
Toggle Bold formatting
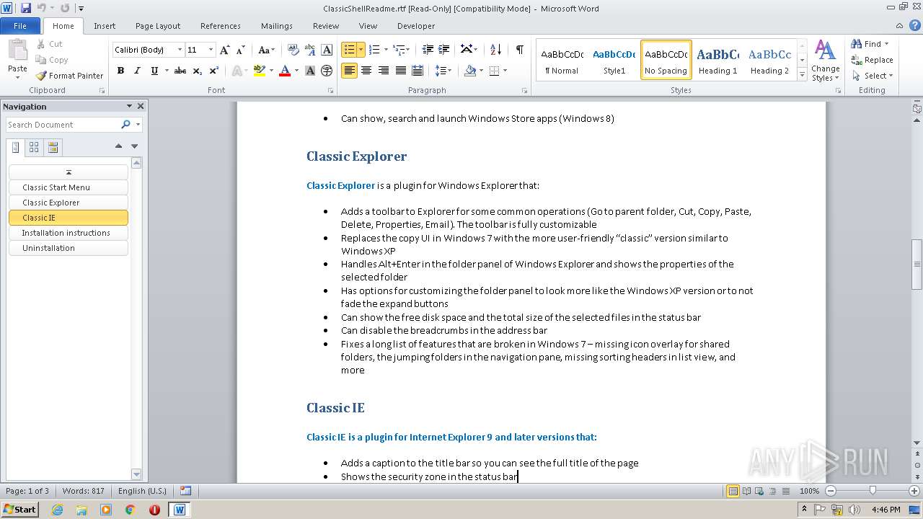(120, 71)
